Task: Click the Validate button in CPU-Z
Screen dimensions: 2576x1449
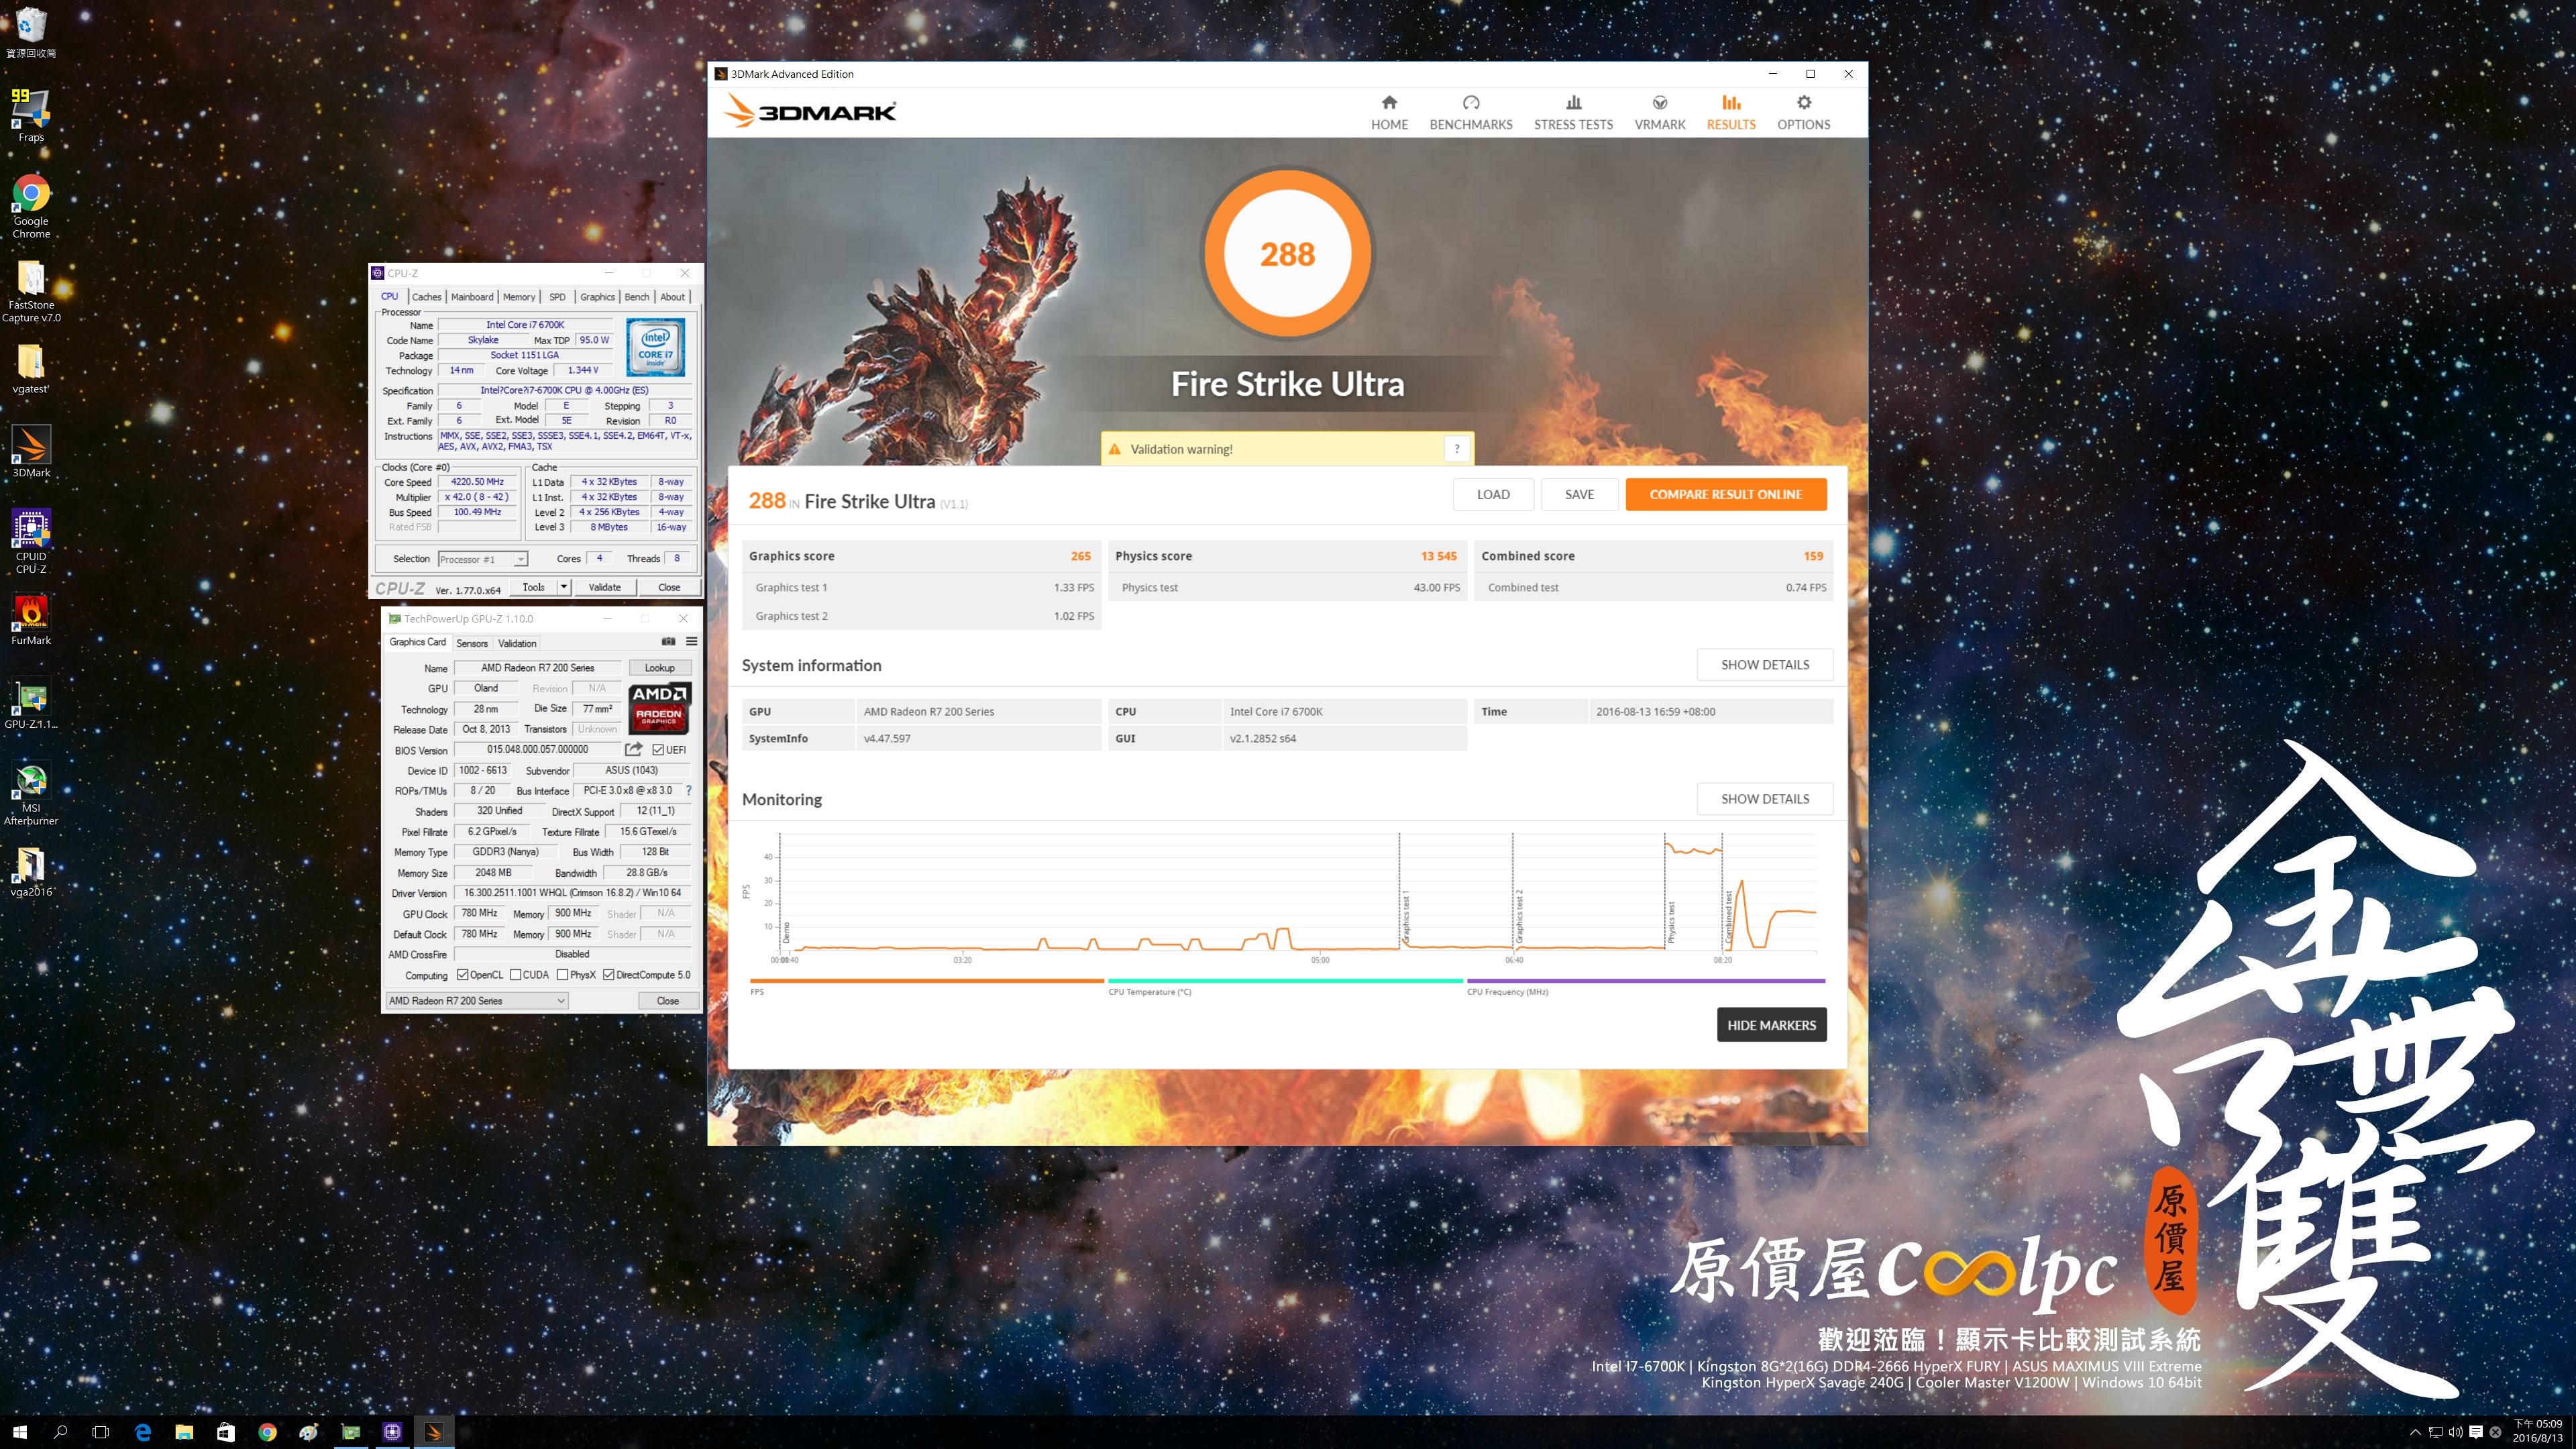Action: coord(604,587)
